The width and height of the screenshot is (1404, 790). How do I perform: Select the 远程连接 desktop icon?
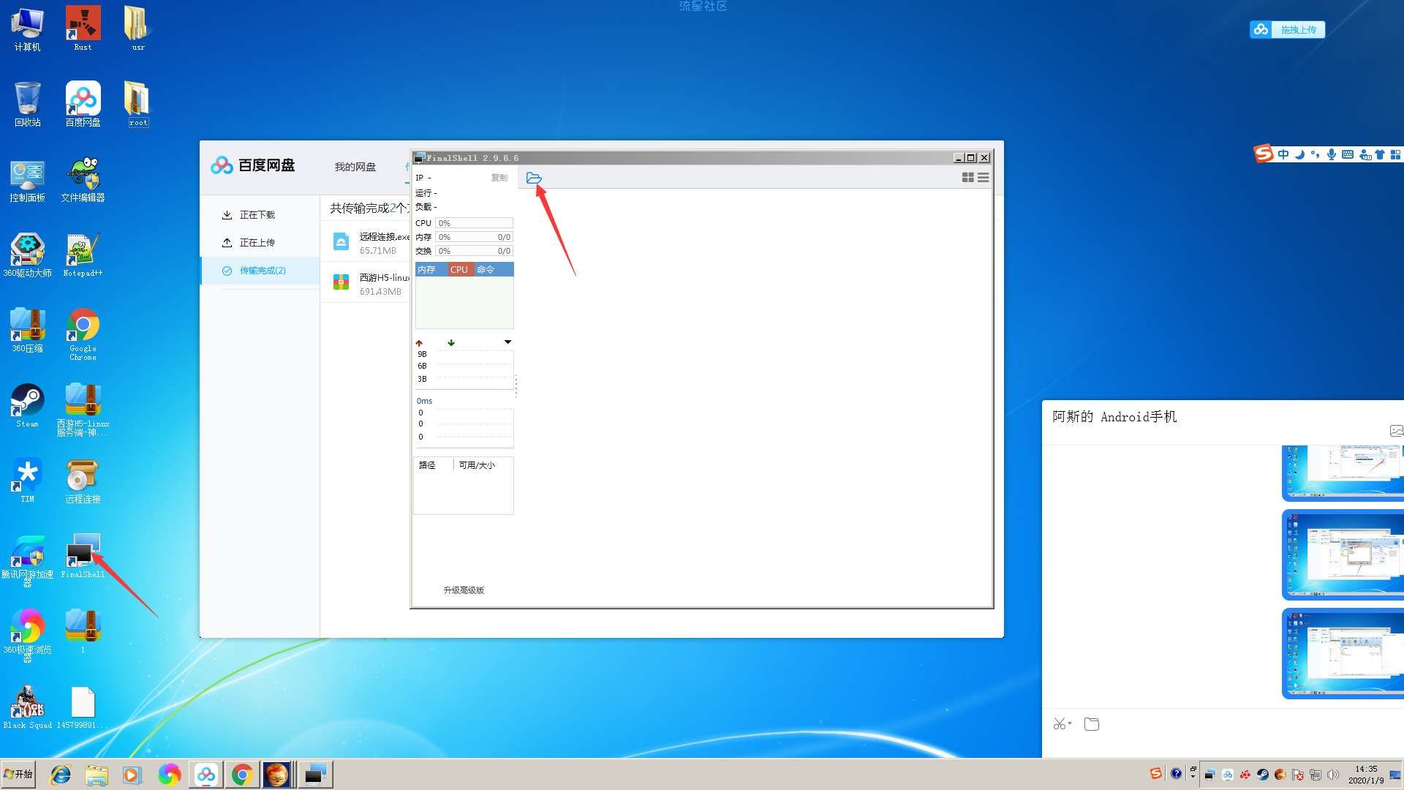click(83, 481)
